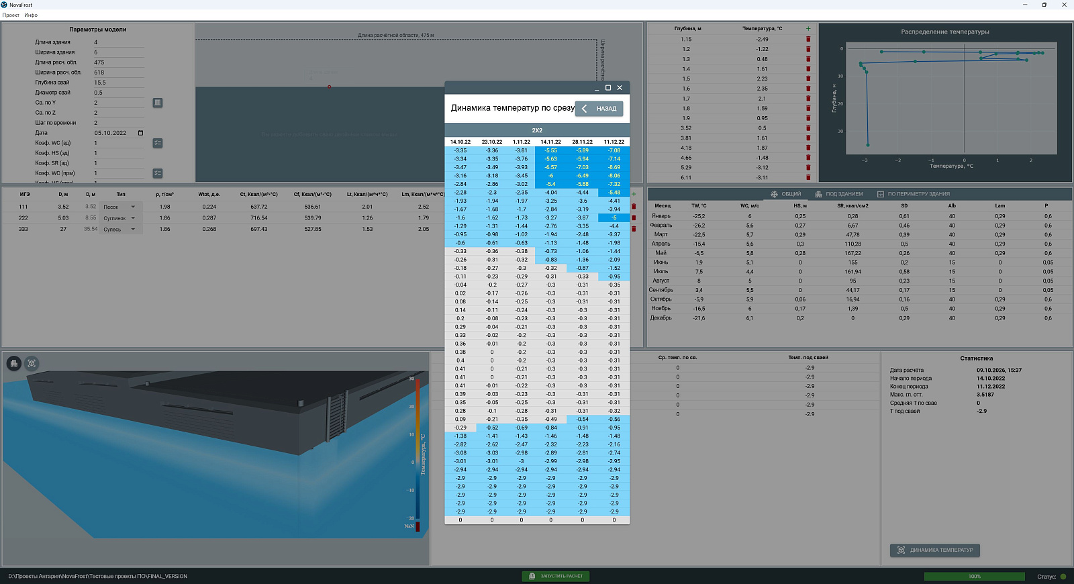Switch to the ОБЩИЙ climate tab

point(785,194)
